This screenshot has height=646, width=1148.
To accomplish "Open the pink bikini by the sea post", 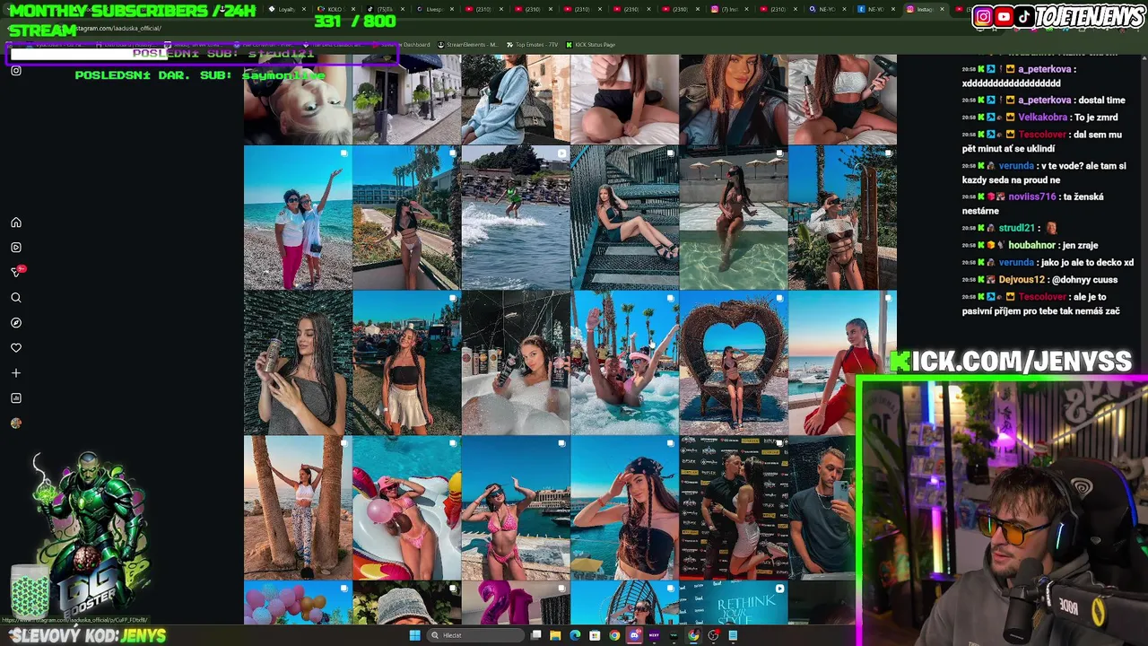I will click(x=516, y=509).
